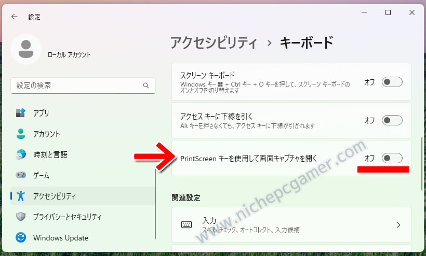The height and width of the screenshot is (256, 426).
Task: Click the キーボード page title
Action: (x=307, y=43)
